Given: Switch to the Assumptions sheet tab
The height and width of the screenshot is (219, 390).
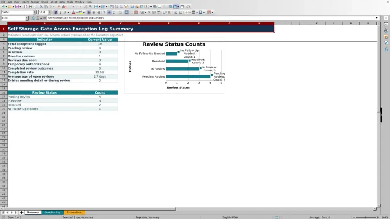Looking at the screenshot, I should pyautogui.click(x=74, y=213).
